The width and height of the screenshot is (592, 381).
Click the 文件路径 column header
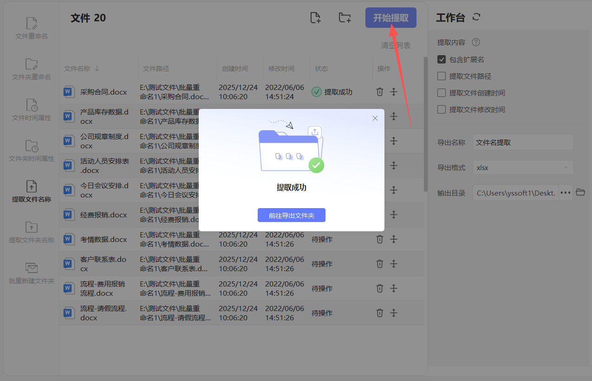156,69
